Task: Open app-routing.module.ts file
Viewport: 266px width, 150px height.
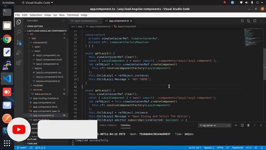Action: [x=46, y=98]
